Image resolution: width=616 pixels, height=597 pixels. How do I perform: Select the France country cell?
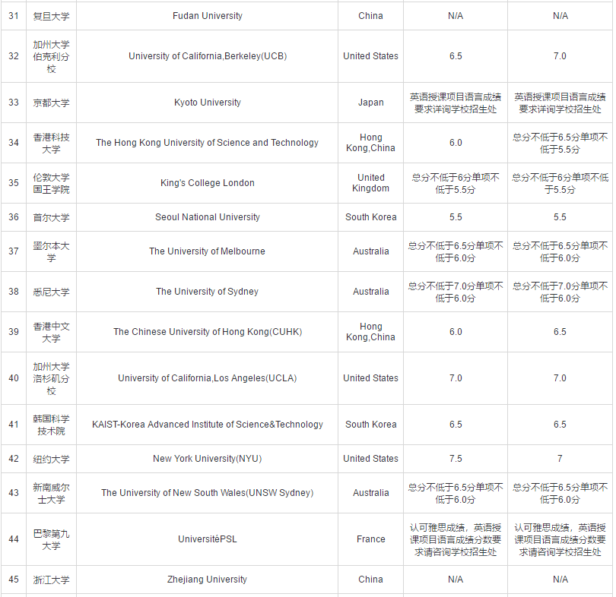click(370, 539)
